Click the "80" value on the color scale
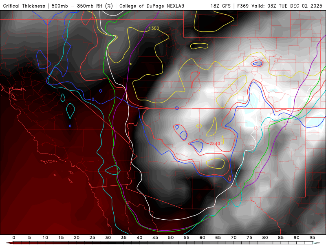This screenshot has width=326, height=245. pyautogui.click(x=265, y=238)
